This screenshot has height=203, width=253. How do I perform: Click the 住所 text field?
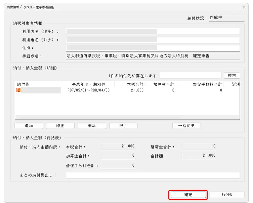click(x=153, y=48)
